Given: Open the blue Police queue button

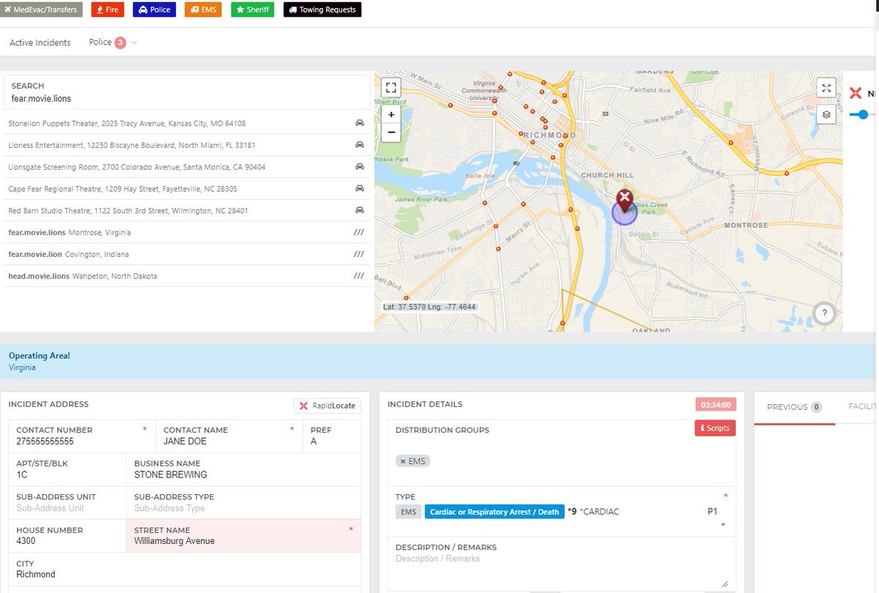Looking at the screenshot, I should (x=155, y=10).
